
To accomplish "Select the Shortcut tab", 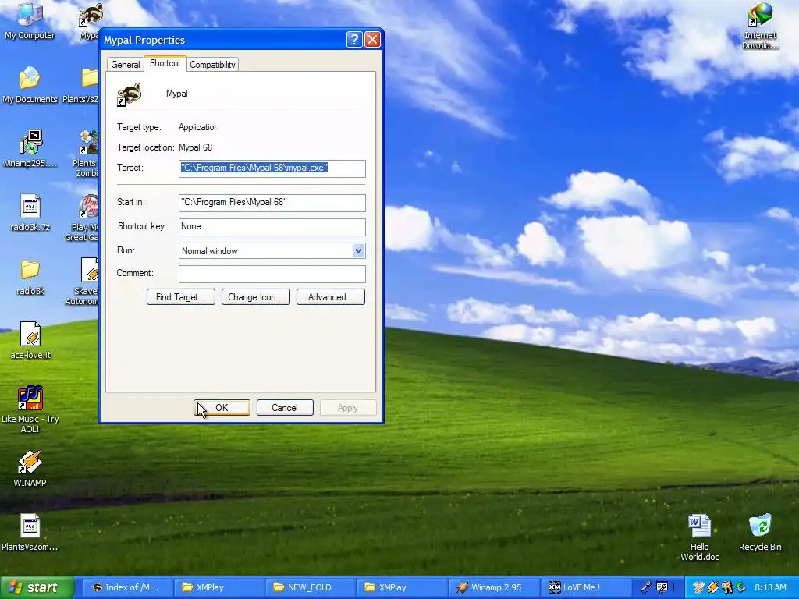I will (165, 63).
